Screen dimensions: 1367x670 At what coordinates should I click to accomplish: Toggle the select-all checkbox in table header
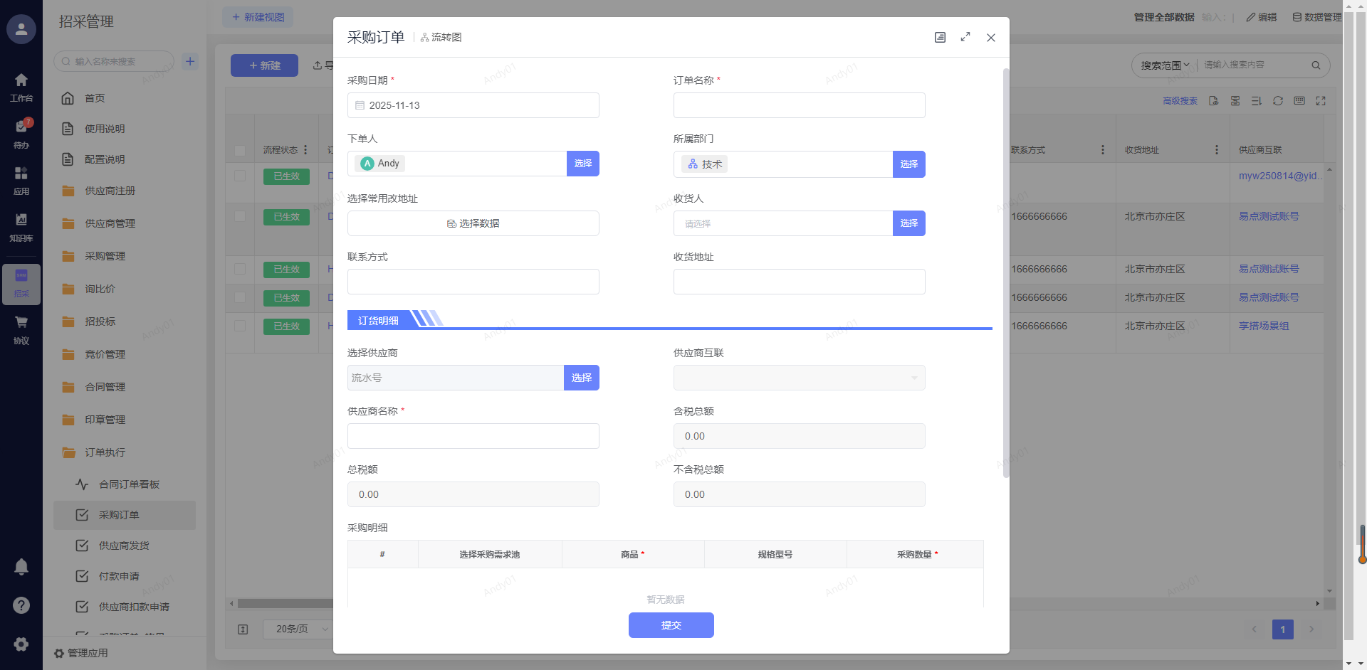(240, 150)
